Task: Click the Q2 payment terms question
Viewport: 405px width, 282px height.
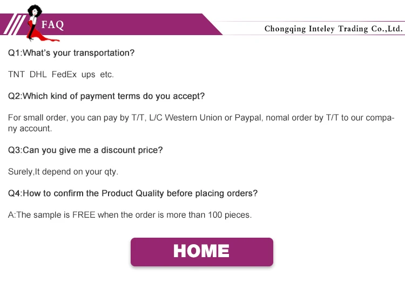Action: tap(106, 96)
